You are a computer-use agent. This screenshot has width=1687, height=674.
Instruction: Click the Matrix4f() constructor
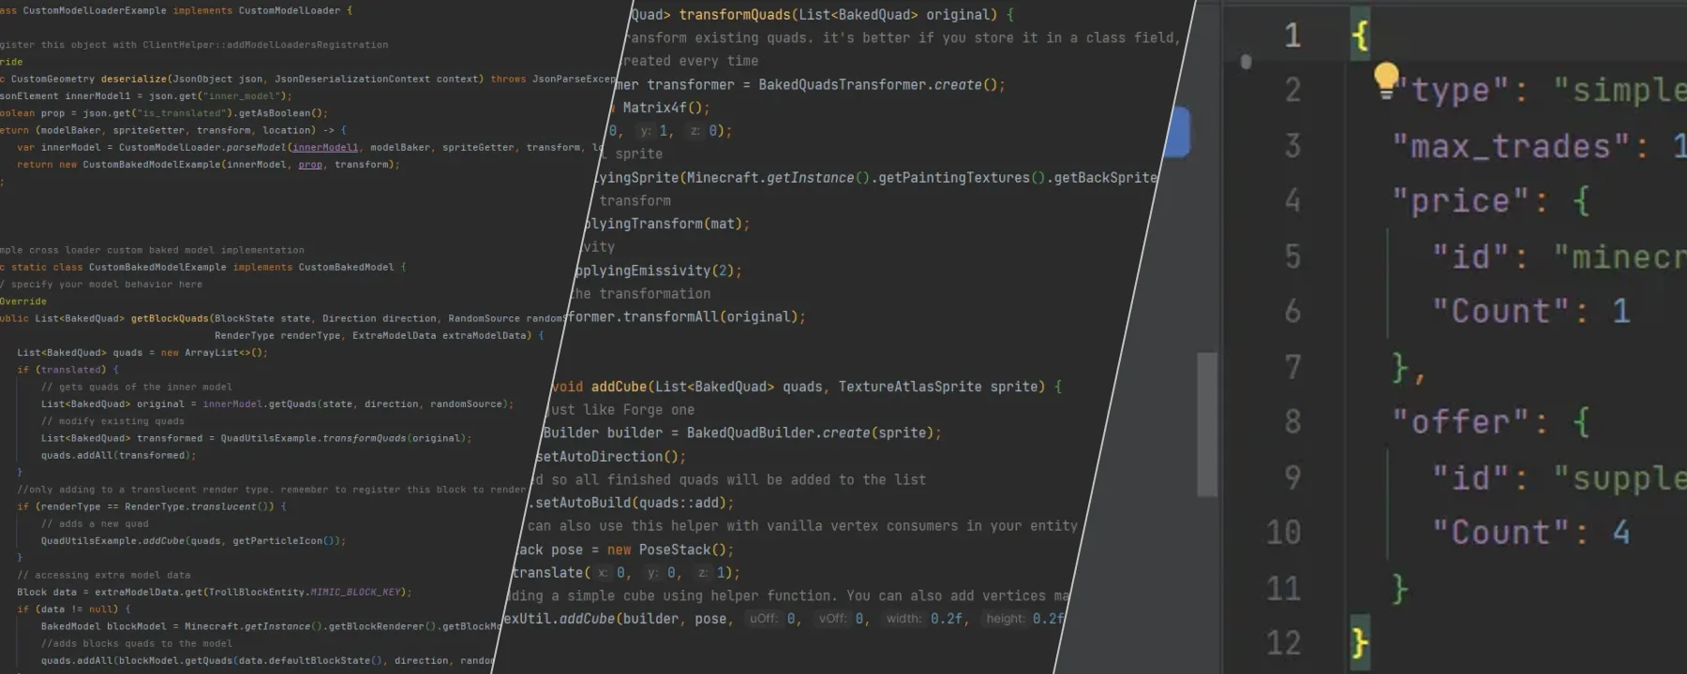click(x=663, y=108)
